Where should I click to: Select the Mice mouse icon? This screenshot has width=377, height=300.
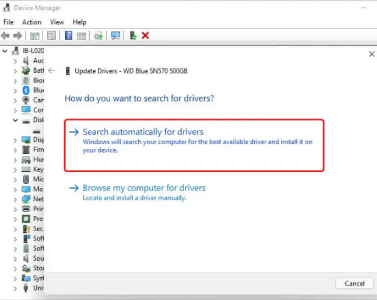(25, 179)
